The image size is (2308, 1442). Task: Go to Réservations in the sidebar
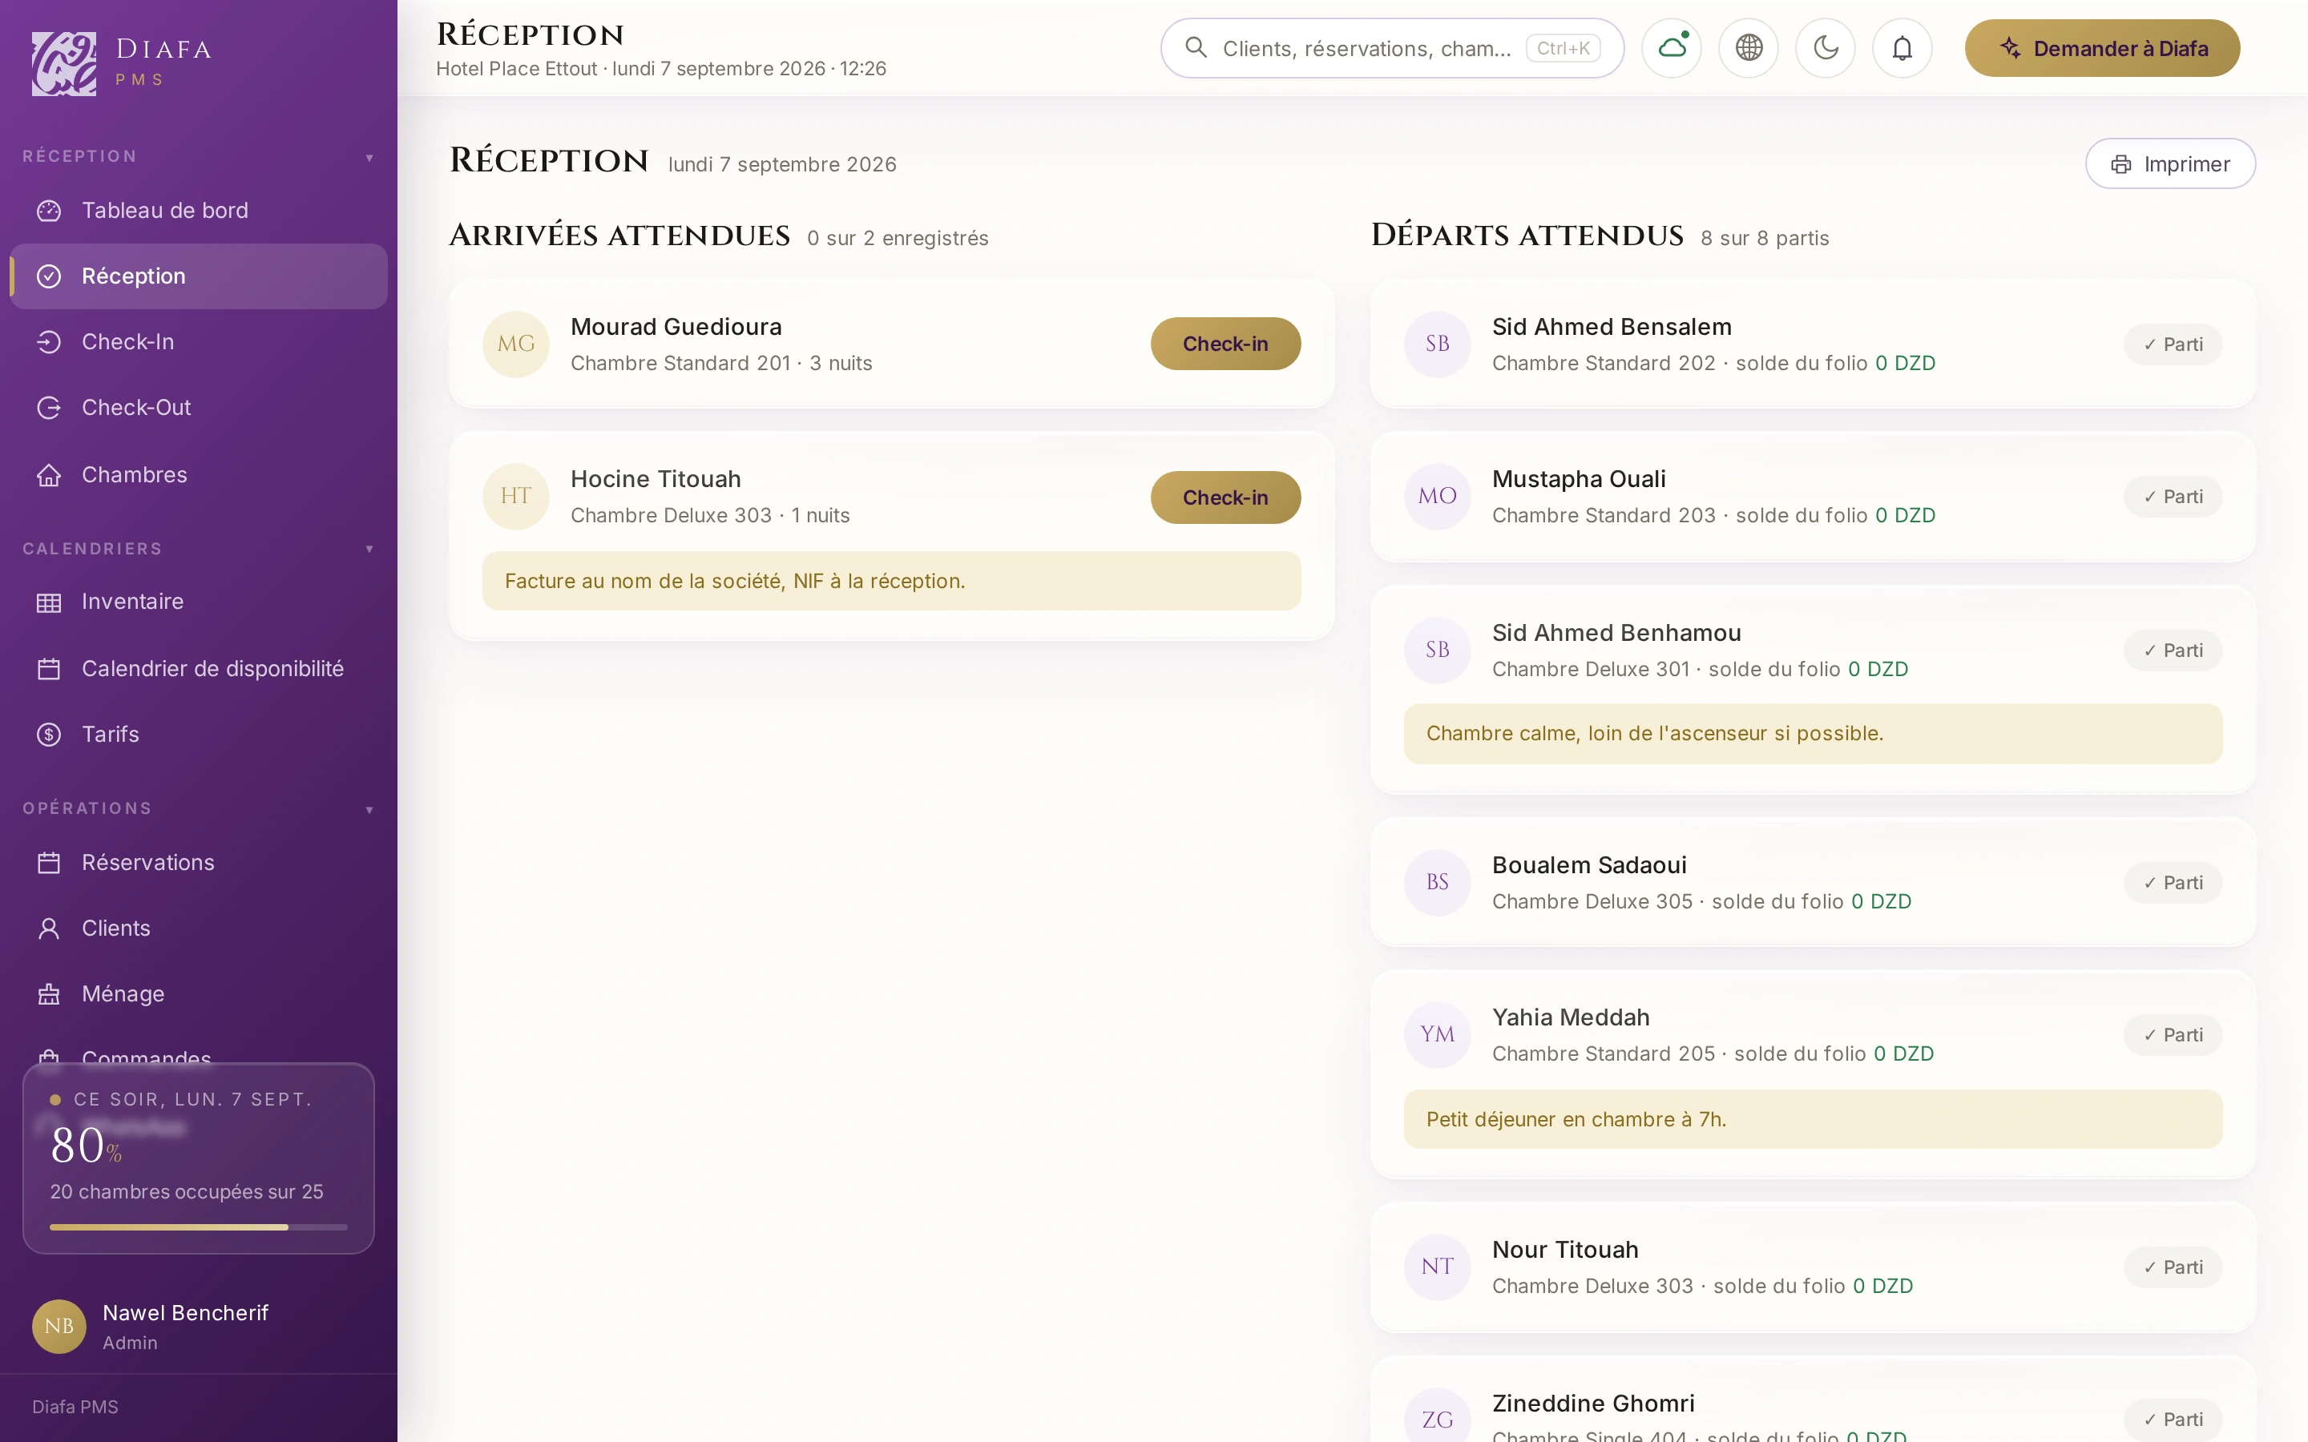199,862
